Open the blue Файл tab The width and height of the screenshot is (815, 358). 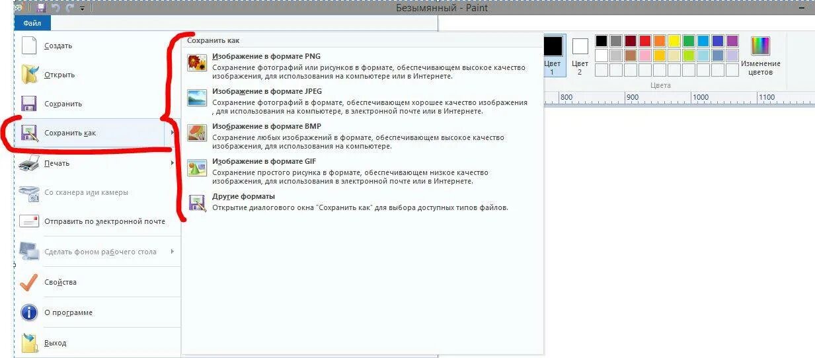pyautogui.click(x=32, y=23)
